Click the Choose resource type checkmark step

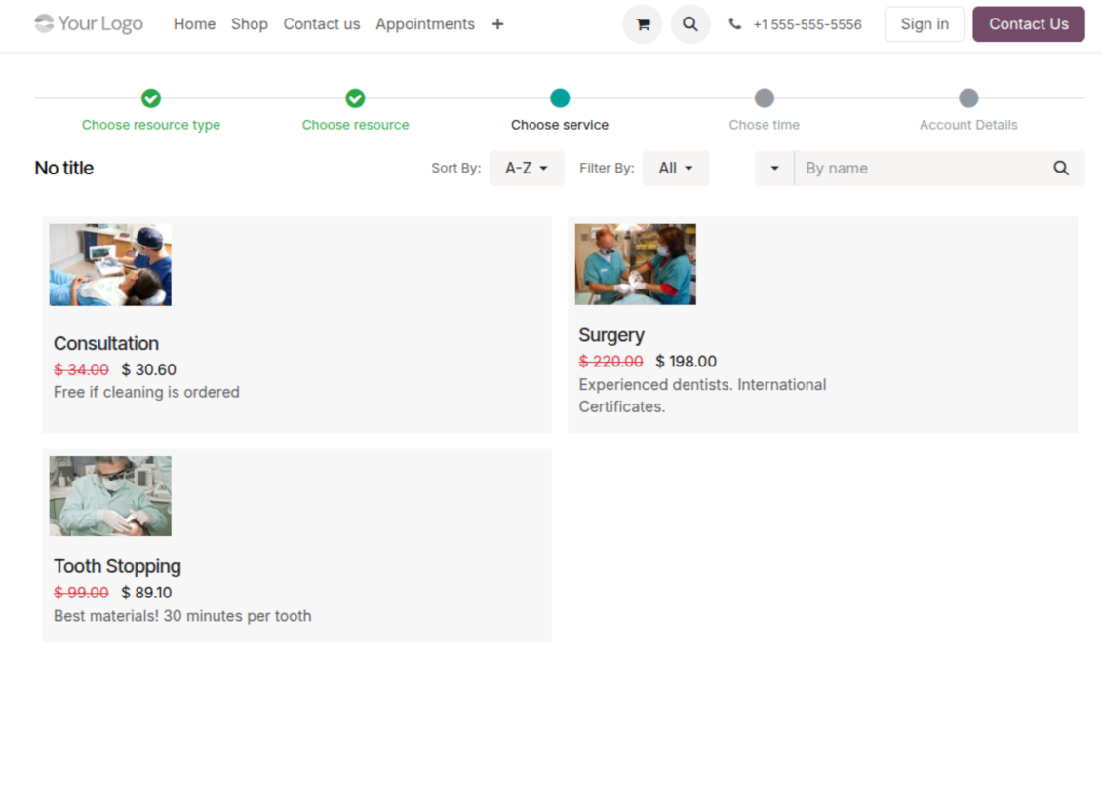click(151, 98)
